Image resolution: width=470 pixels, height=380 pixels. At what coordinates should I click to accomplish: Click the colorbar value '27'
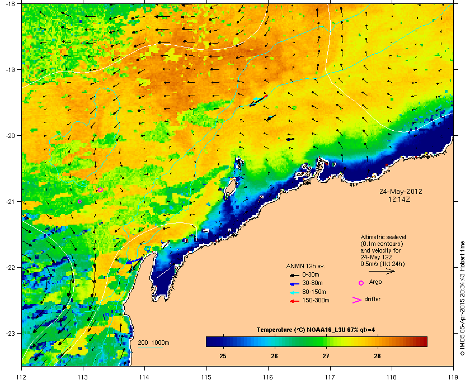(326, 356)
